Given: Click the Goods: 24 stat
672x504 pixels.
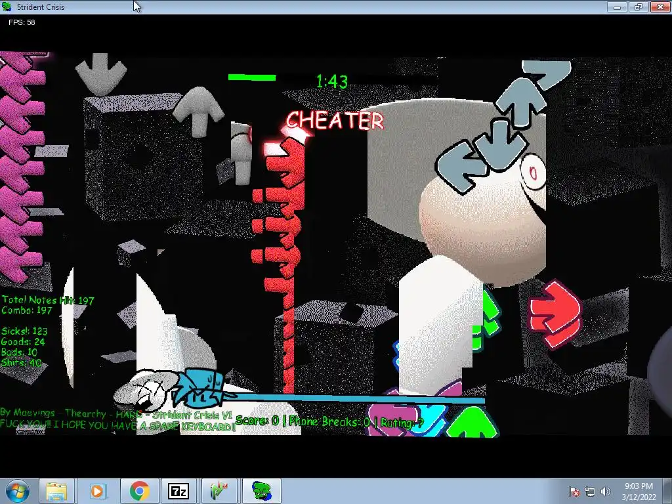Looking at the screenshot, I should click(23, 341).
